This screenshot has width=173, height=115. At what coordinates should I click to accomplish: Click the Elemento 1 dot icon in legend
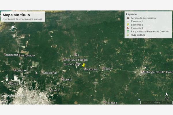(x=128, y=22)
